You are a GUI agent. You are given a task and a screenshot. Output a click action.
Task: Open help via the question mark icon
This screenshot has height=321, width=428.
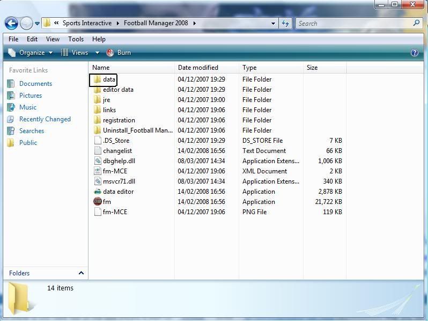tap(415, 53)
